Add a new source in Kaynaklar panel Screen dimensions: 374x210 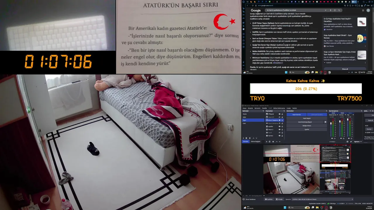pyautogui.click(x=266, y=141)
